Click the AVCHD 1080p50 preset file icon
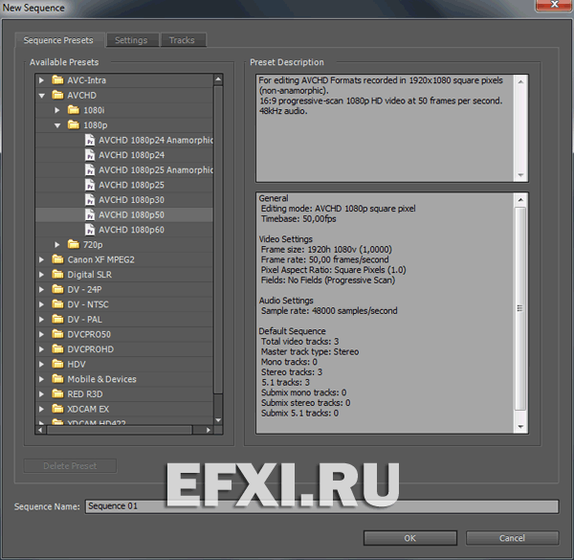 [90, 214]
